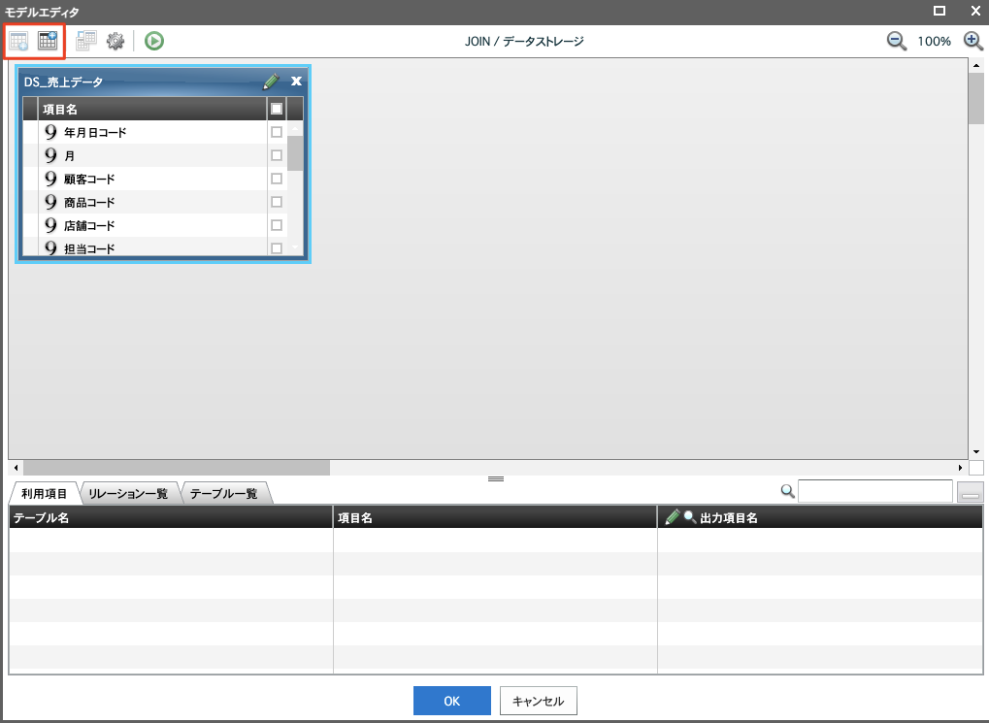
Task: Click the OK button
Action: pos(452,701)
